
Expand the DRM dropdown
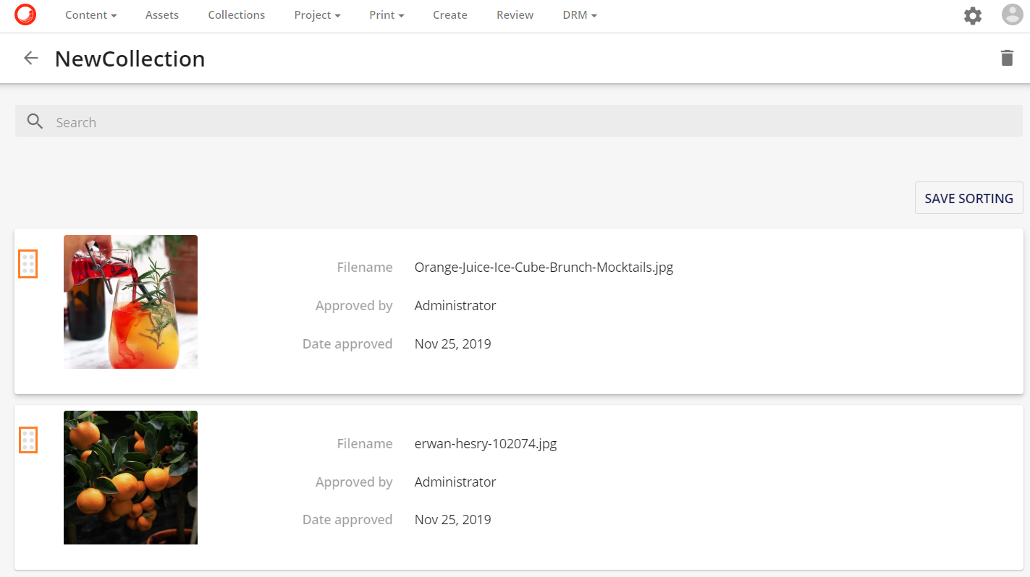pyautogui.click(x=579, y=14)
